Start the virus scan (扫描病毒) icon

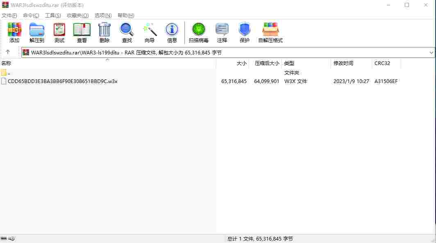click(x=198, y=32)
